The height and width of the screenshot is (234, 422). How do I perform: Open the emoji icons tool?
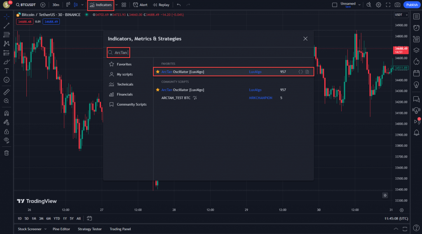pos(7,80)
